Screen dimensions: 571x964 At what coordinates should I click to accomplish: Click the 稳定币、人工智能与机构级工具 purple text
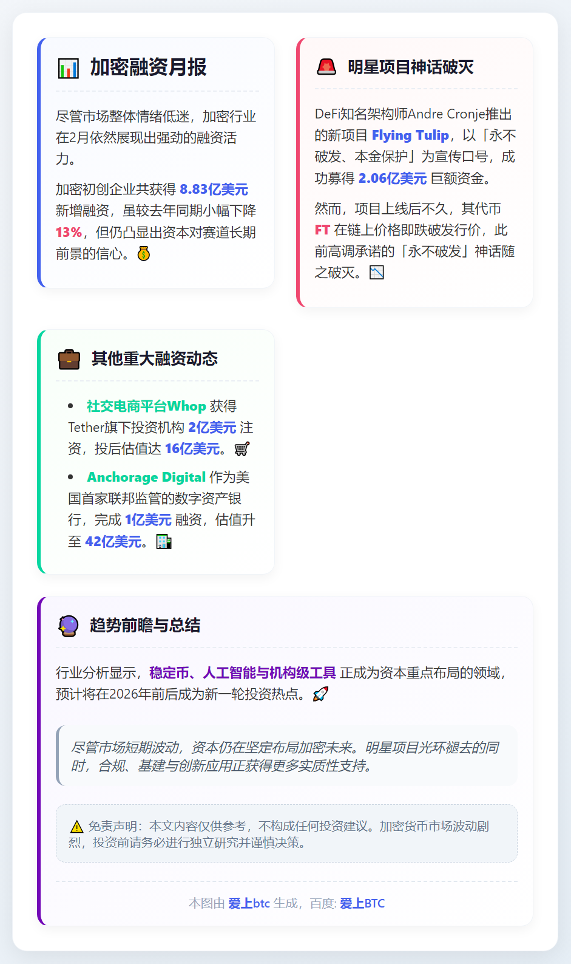(x=243, y=673)
